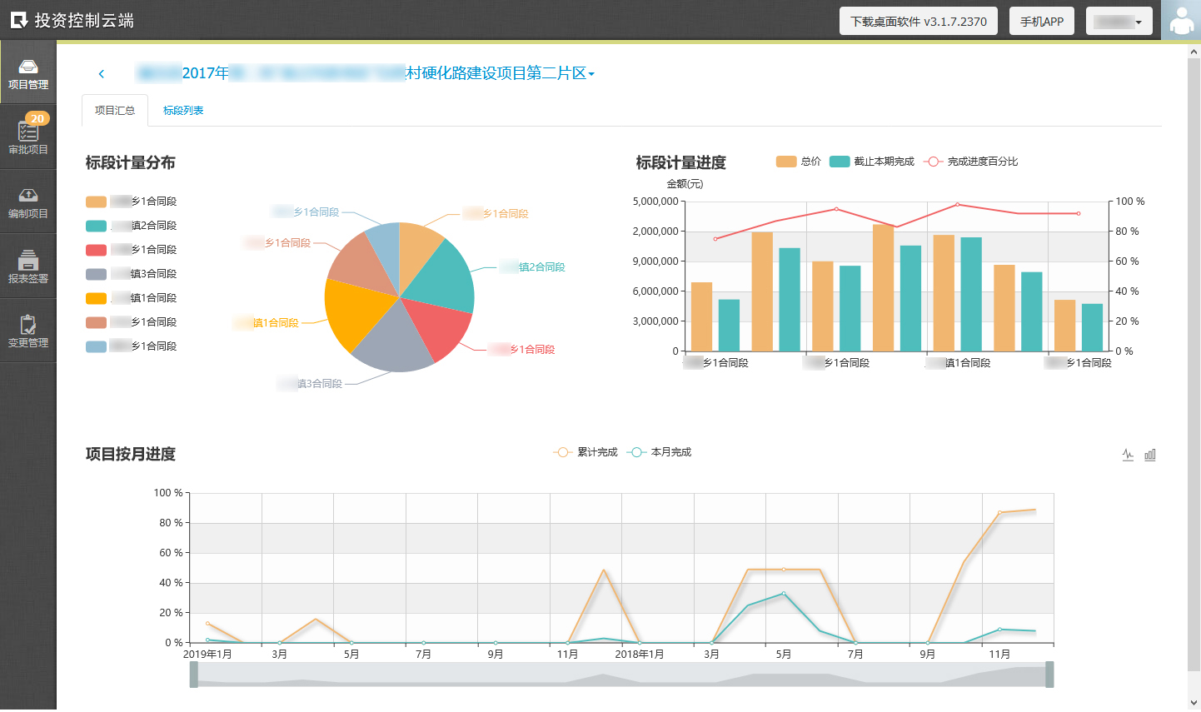Viewport: 1201px width, 712px height.
Task: Click the user avatar in the top right
Action: pyautogui.click(x=1181, y=21)
